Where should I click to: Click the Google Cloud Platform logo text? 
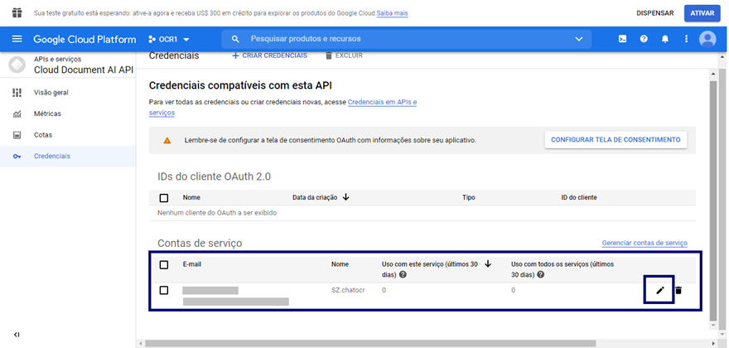coord(84,40)
